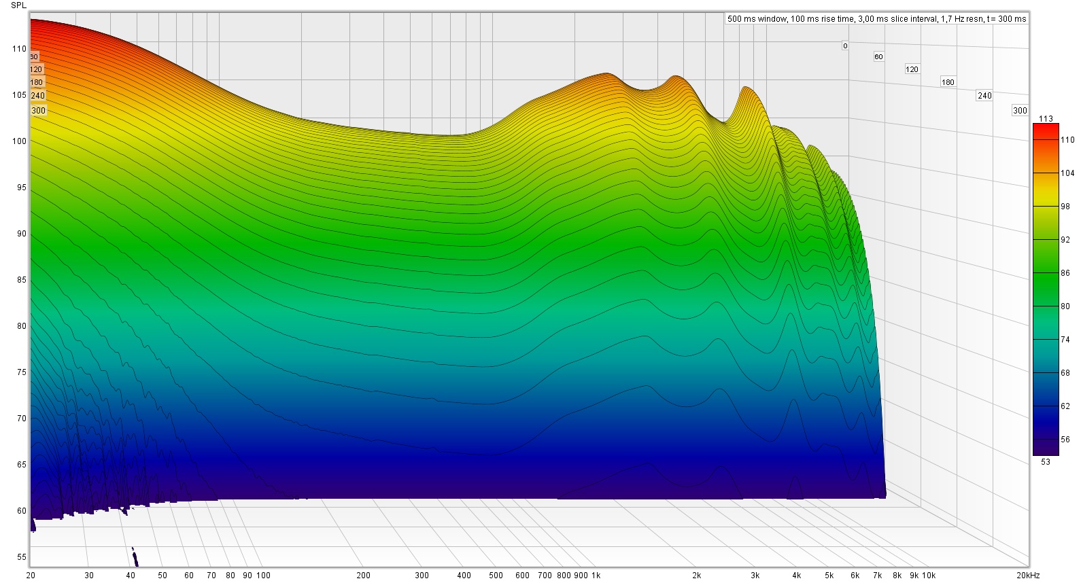Select the 104 label on the color scale
The height and width of the screenshot is (583, 1081).
(x=1067, y=173)
